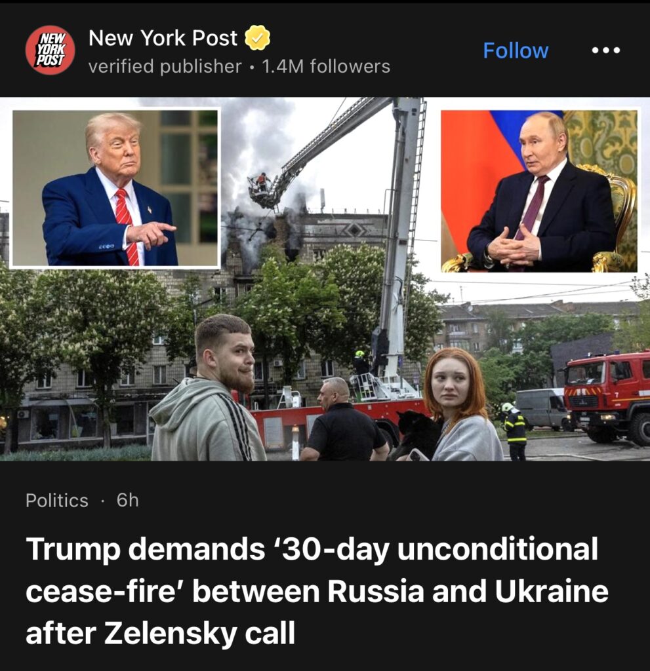This screenshot has width=650, height=671.
Task: Tap the gold verified badge icon
Action: click(257, 37)
